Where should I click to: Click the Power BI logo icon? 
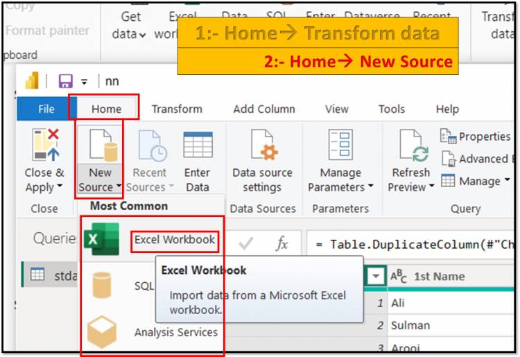[32, 80]
